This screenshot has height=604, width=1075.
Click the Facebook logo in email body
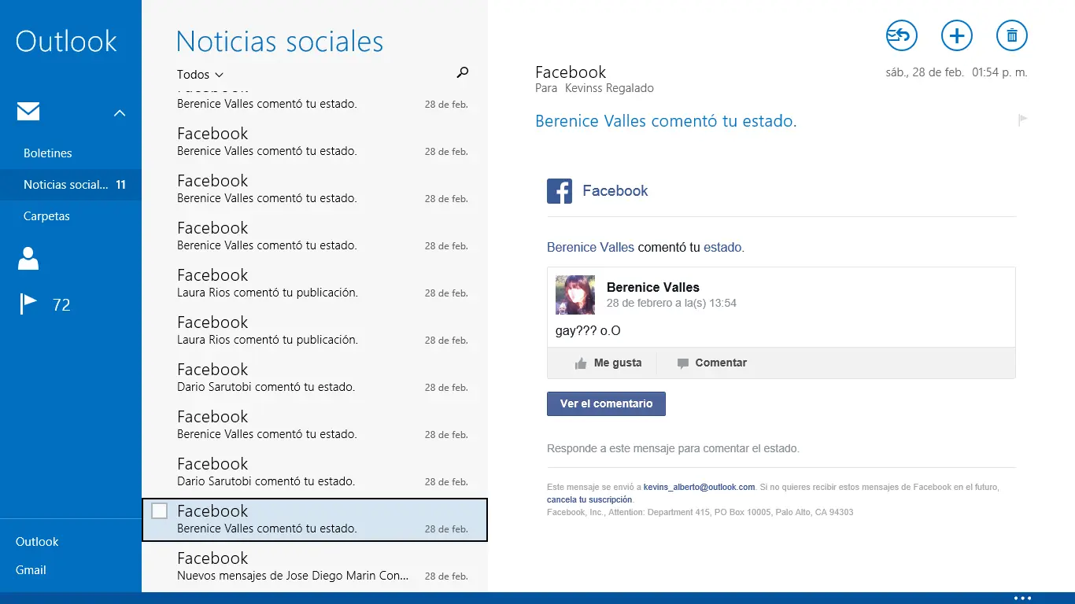tap(560, 191)
